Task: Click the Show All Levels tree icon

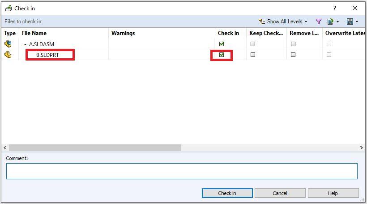Action: click(x=262, y=22)
